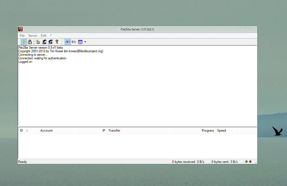Sort connections by ID column header
Viewport: 287px width, 186px height.
[28, 131]
